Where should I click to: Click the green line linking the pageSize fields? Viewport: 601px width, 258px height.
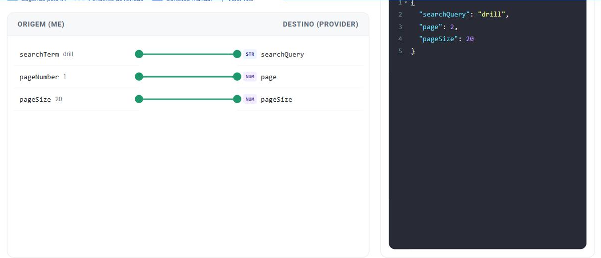pyautogui.click(x=188, y=99)
